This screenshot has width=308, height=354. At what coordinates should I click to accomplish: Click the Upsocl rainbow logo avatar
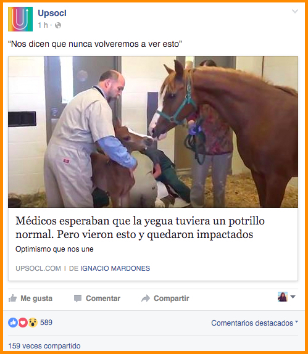(x=20, y=19)
